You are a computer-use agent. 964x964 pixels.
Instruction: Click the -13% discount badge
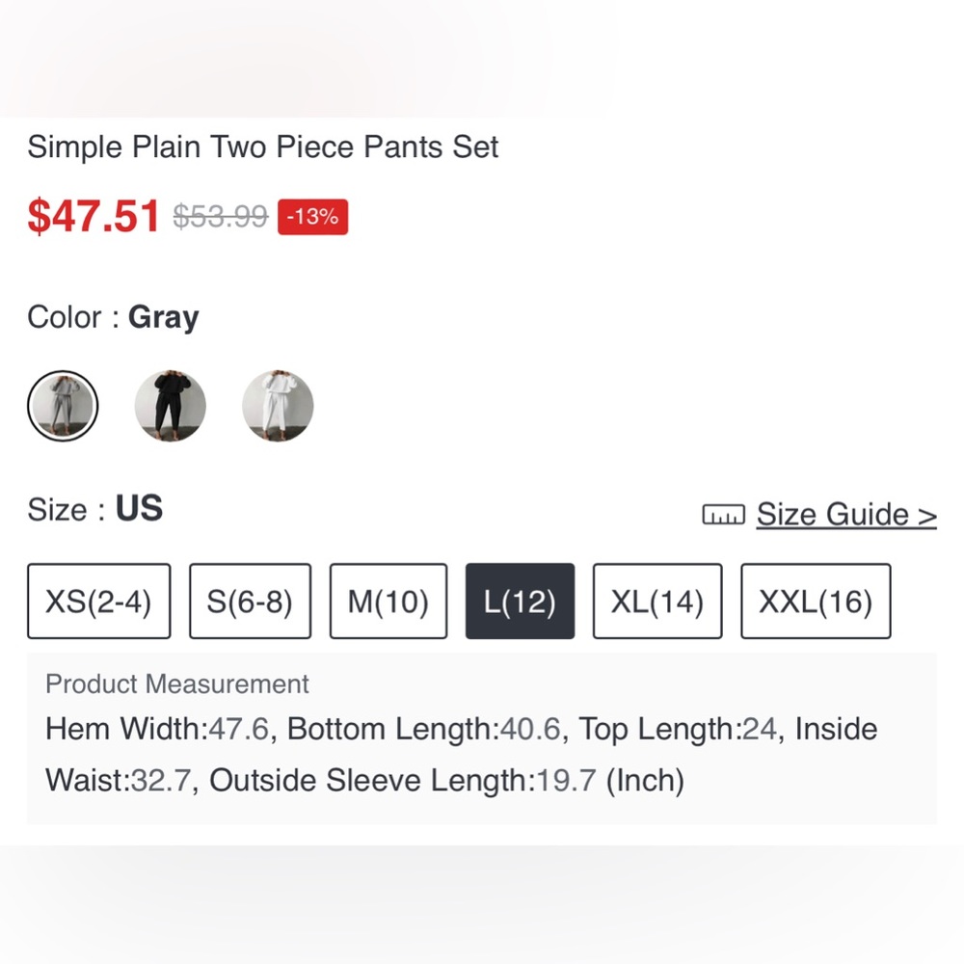click(312, 216)
